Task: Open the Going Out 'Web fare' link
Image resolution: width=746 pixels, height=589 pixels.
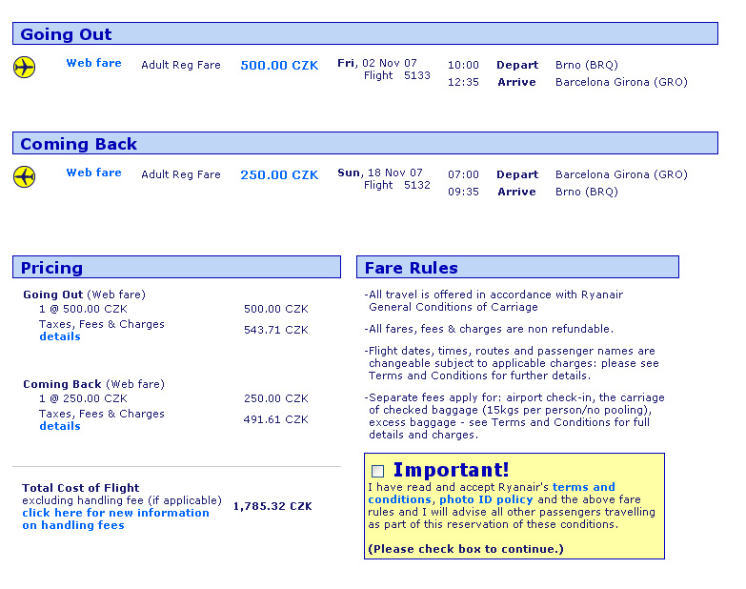Action: [x=93, y=64]
